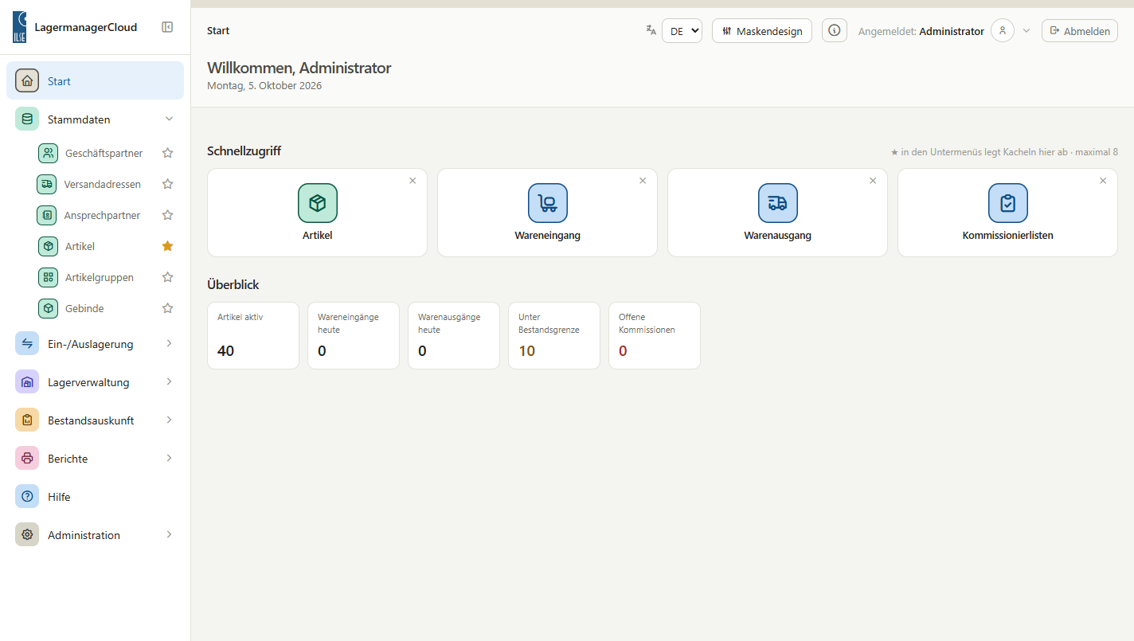Screen dimensions: 1134x641
Task: Click the LagermanagerCloud logo
Action: (x=19, y=27)
